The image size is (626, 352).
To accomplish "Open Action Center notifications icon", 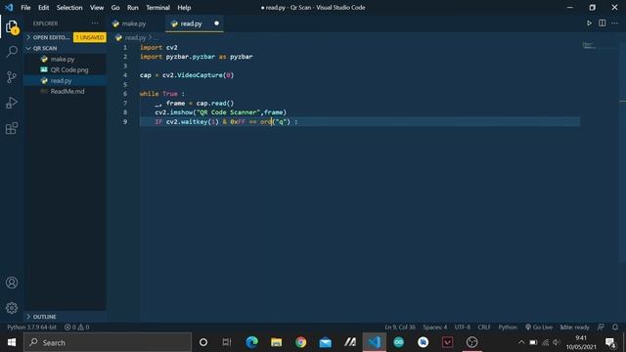I will click(610, 342).
